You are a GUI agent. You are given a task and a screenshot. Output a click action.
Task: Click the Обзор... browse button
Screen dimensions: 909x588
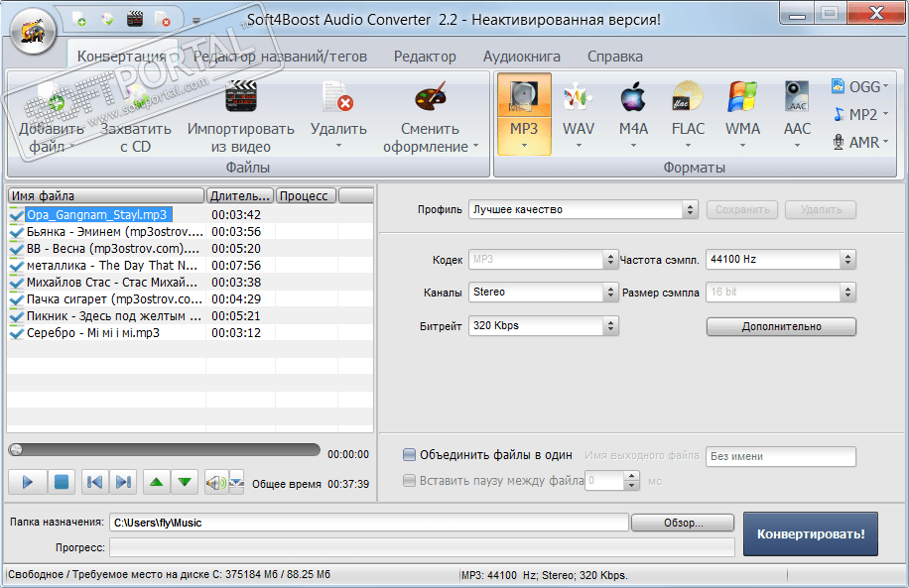683,523
